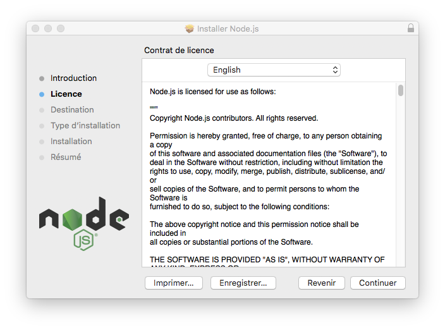Click the Installer Node.js window title

(228, 28)
